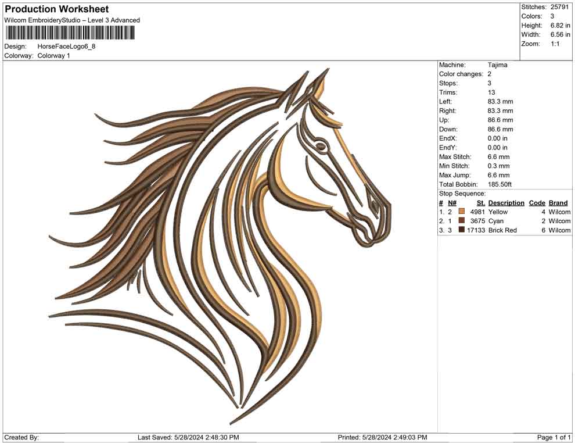Click the Colorway 1 label
This screenshot has height=443, width=575.
[55, 56]
